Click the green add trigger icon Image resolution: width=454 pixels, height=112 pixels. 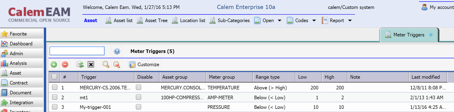click(54, 64)
